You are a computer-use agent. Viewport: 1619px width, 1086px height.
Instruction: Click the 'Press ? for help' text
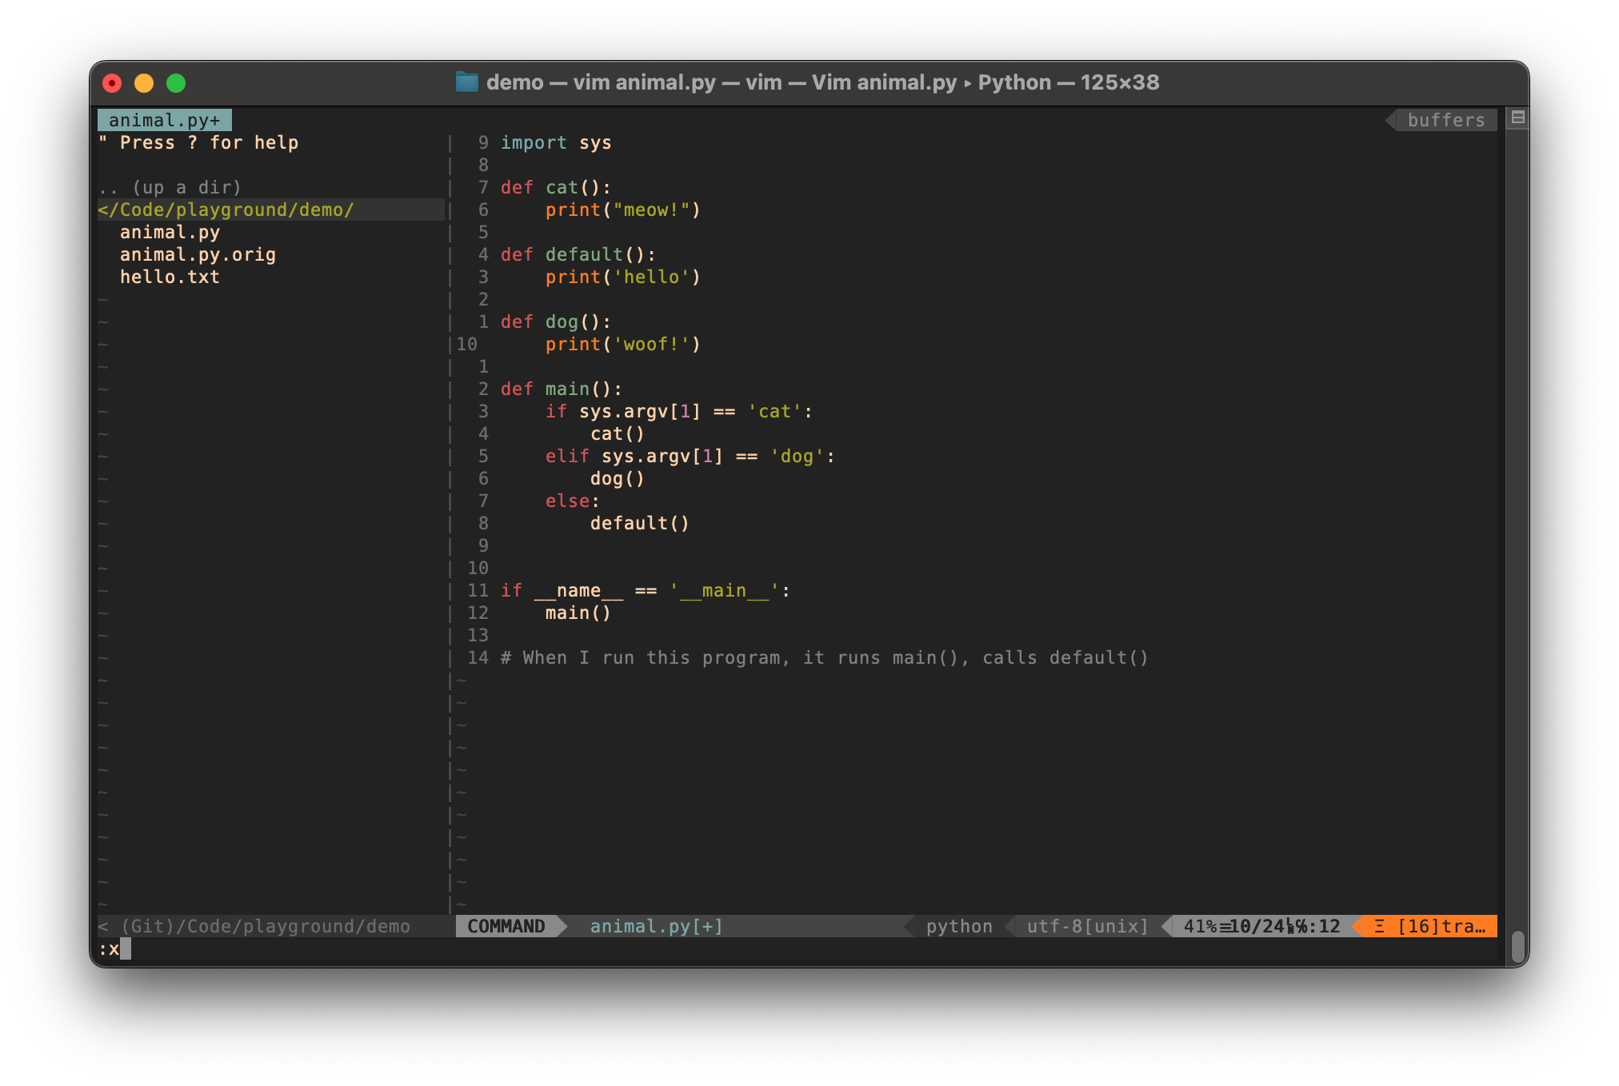pos(199,142)
